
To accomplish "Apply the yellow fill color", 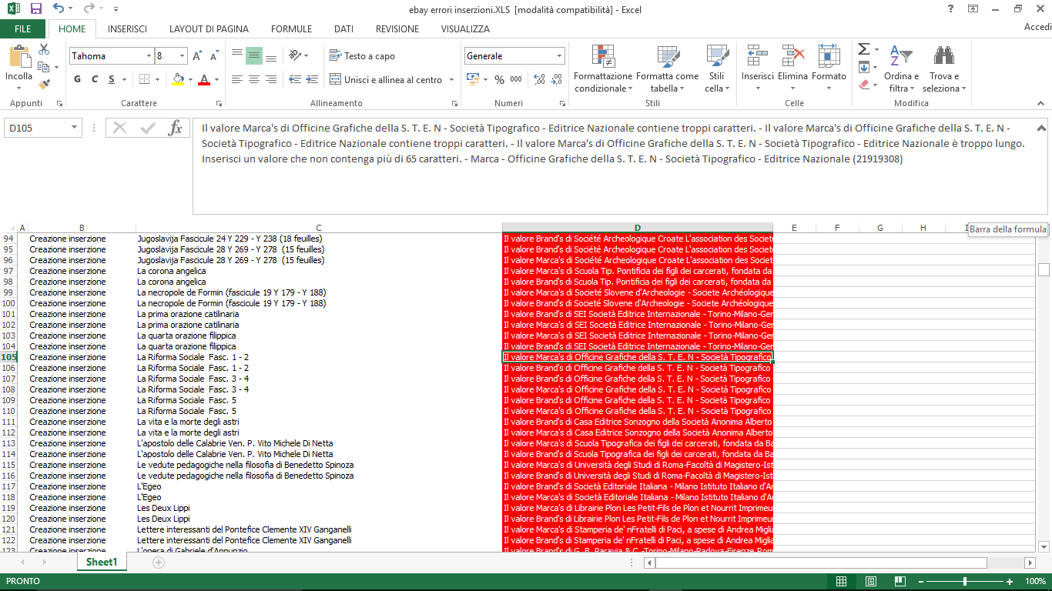I will click(179, 79).
